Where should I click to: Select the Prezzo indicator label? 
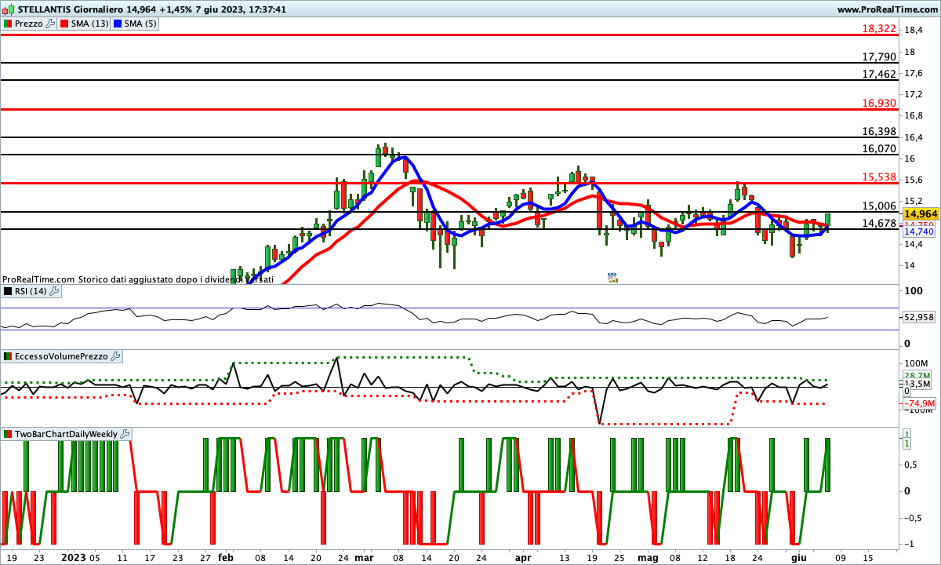[29, 24]
